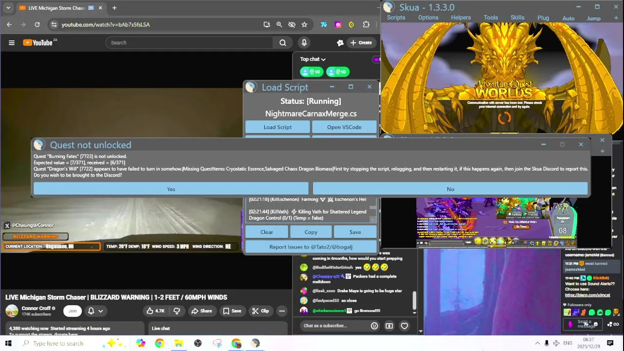
Task: Click into the YouTube search field
Action: point(189,42)
